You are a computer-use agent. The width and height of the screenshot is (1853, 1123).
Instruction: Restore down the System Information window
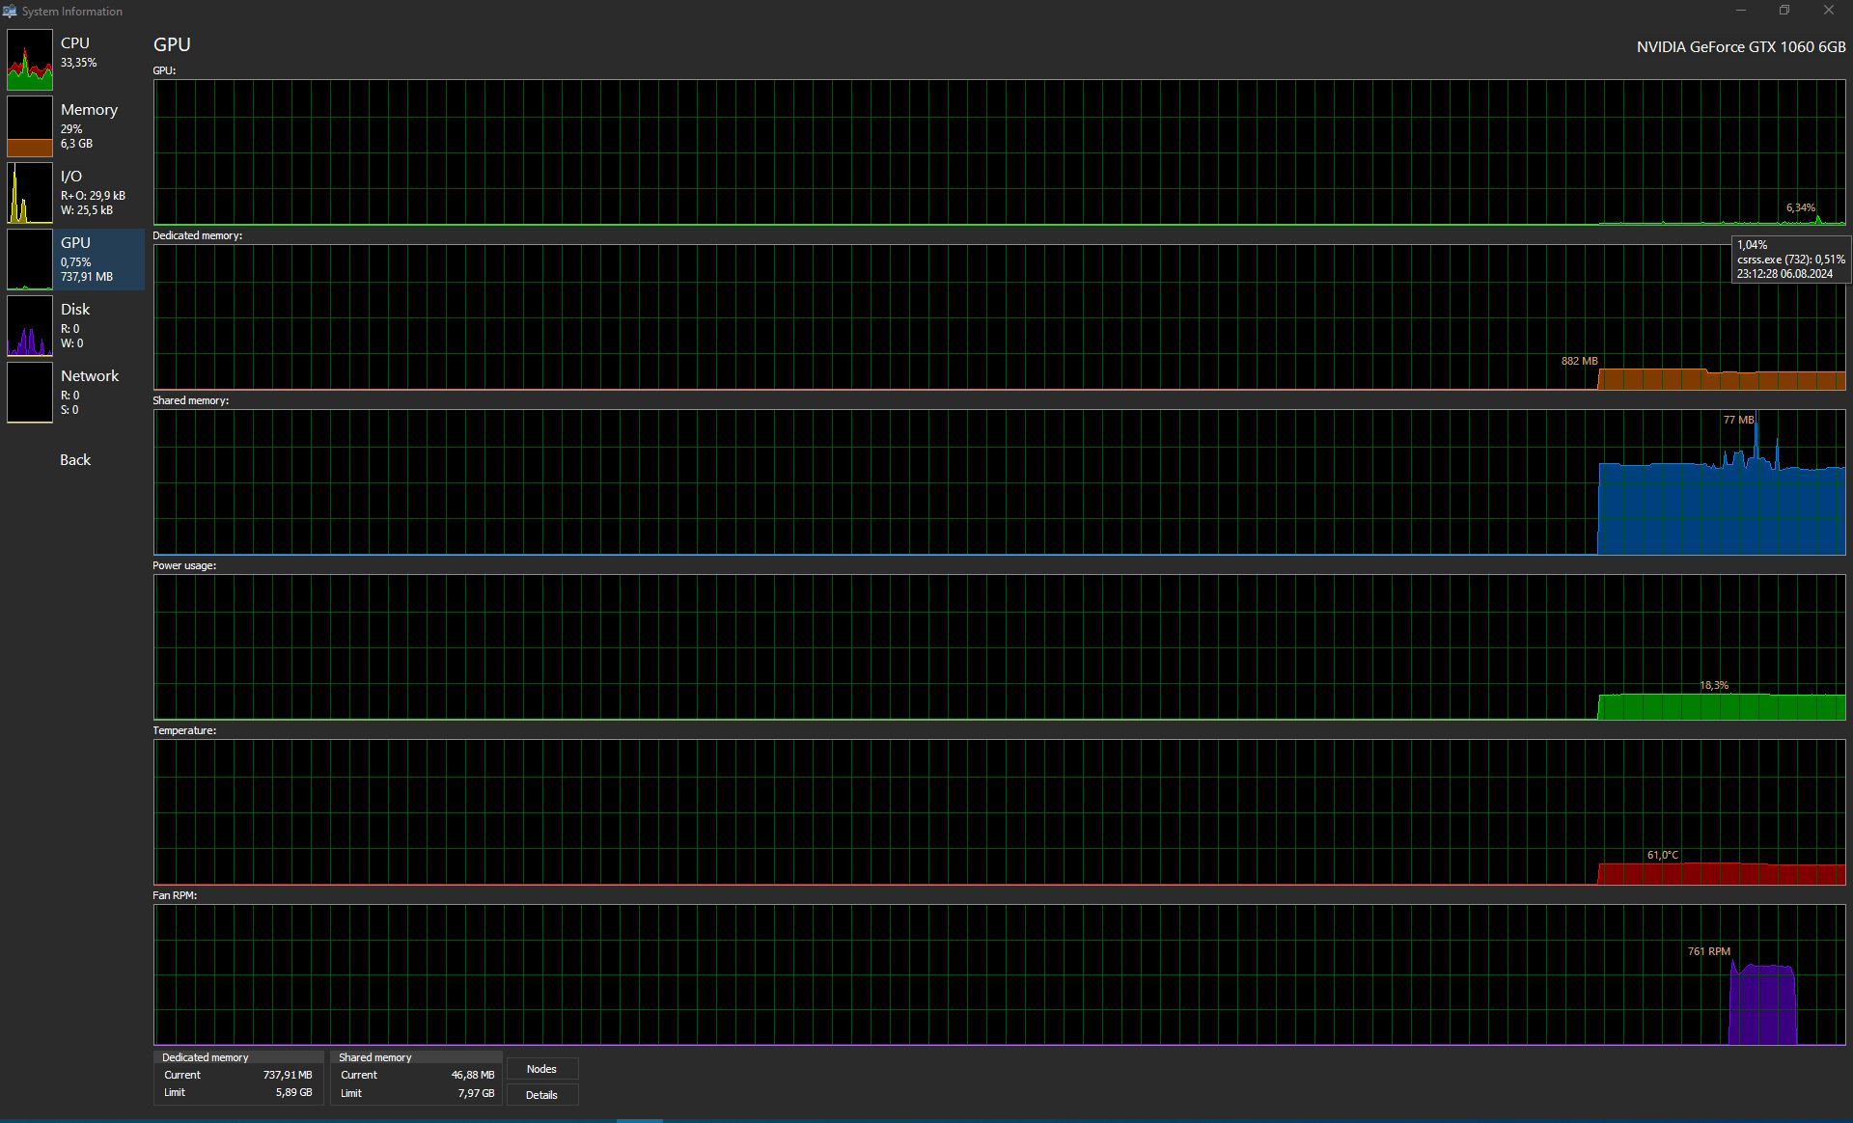click(1784, 11)
